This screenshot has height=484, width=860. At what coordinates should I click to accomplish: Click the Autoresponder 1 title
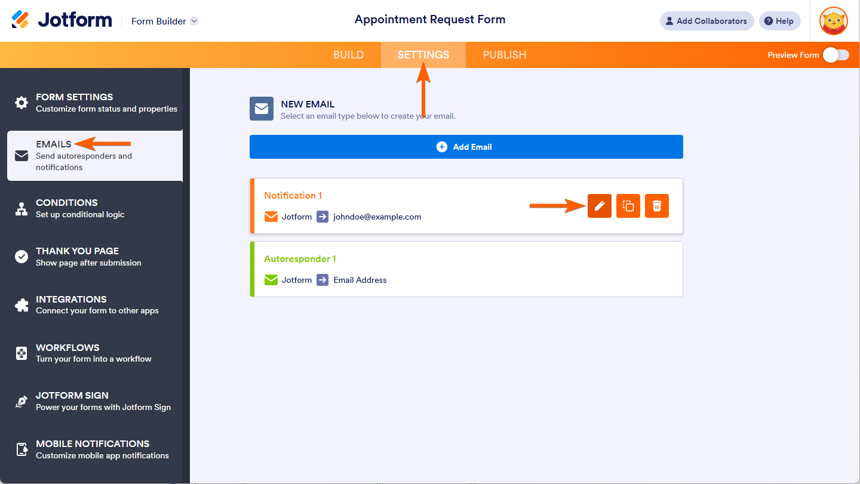coord(300,259)
